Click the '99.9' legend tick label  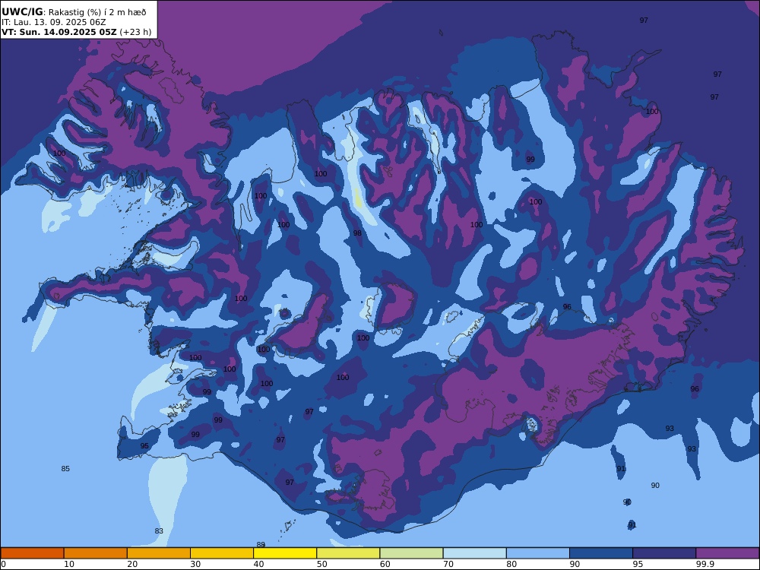click(704, 564)
